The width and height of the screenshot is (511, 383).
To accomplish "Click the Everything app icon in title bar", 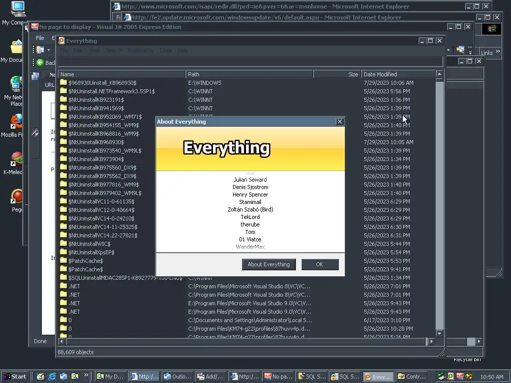I will click(x=61, y=41).
